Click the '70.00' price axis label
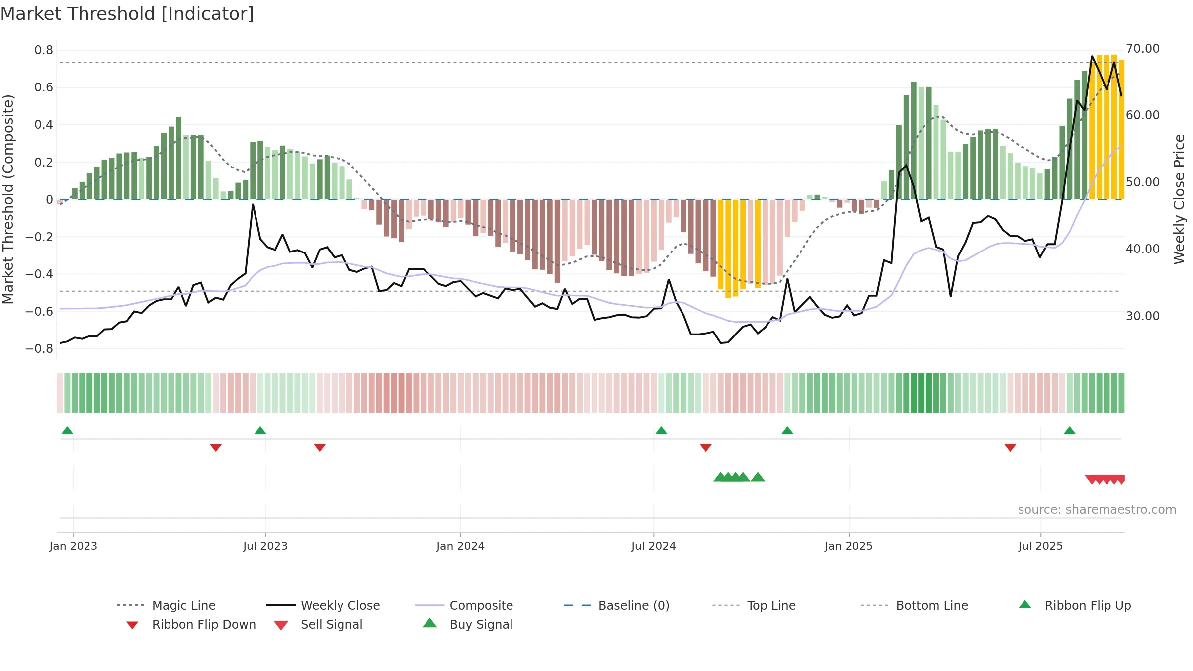Screen dimensions: 1193x671 (1143, 49)
